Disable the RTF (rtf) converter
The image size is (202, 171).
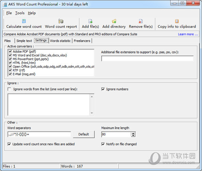[x=10, y=70]
